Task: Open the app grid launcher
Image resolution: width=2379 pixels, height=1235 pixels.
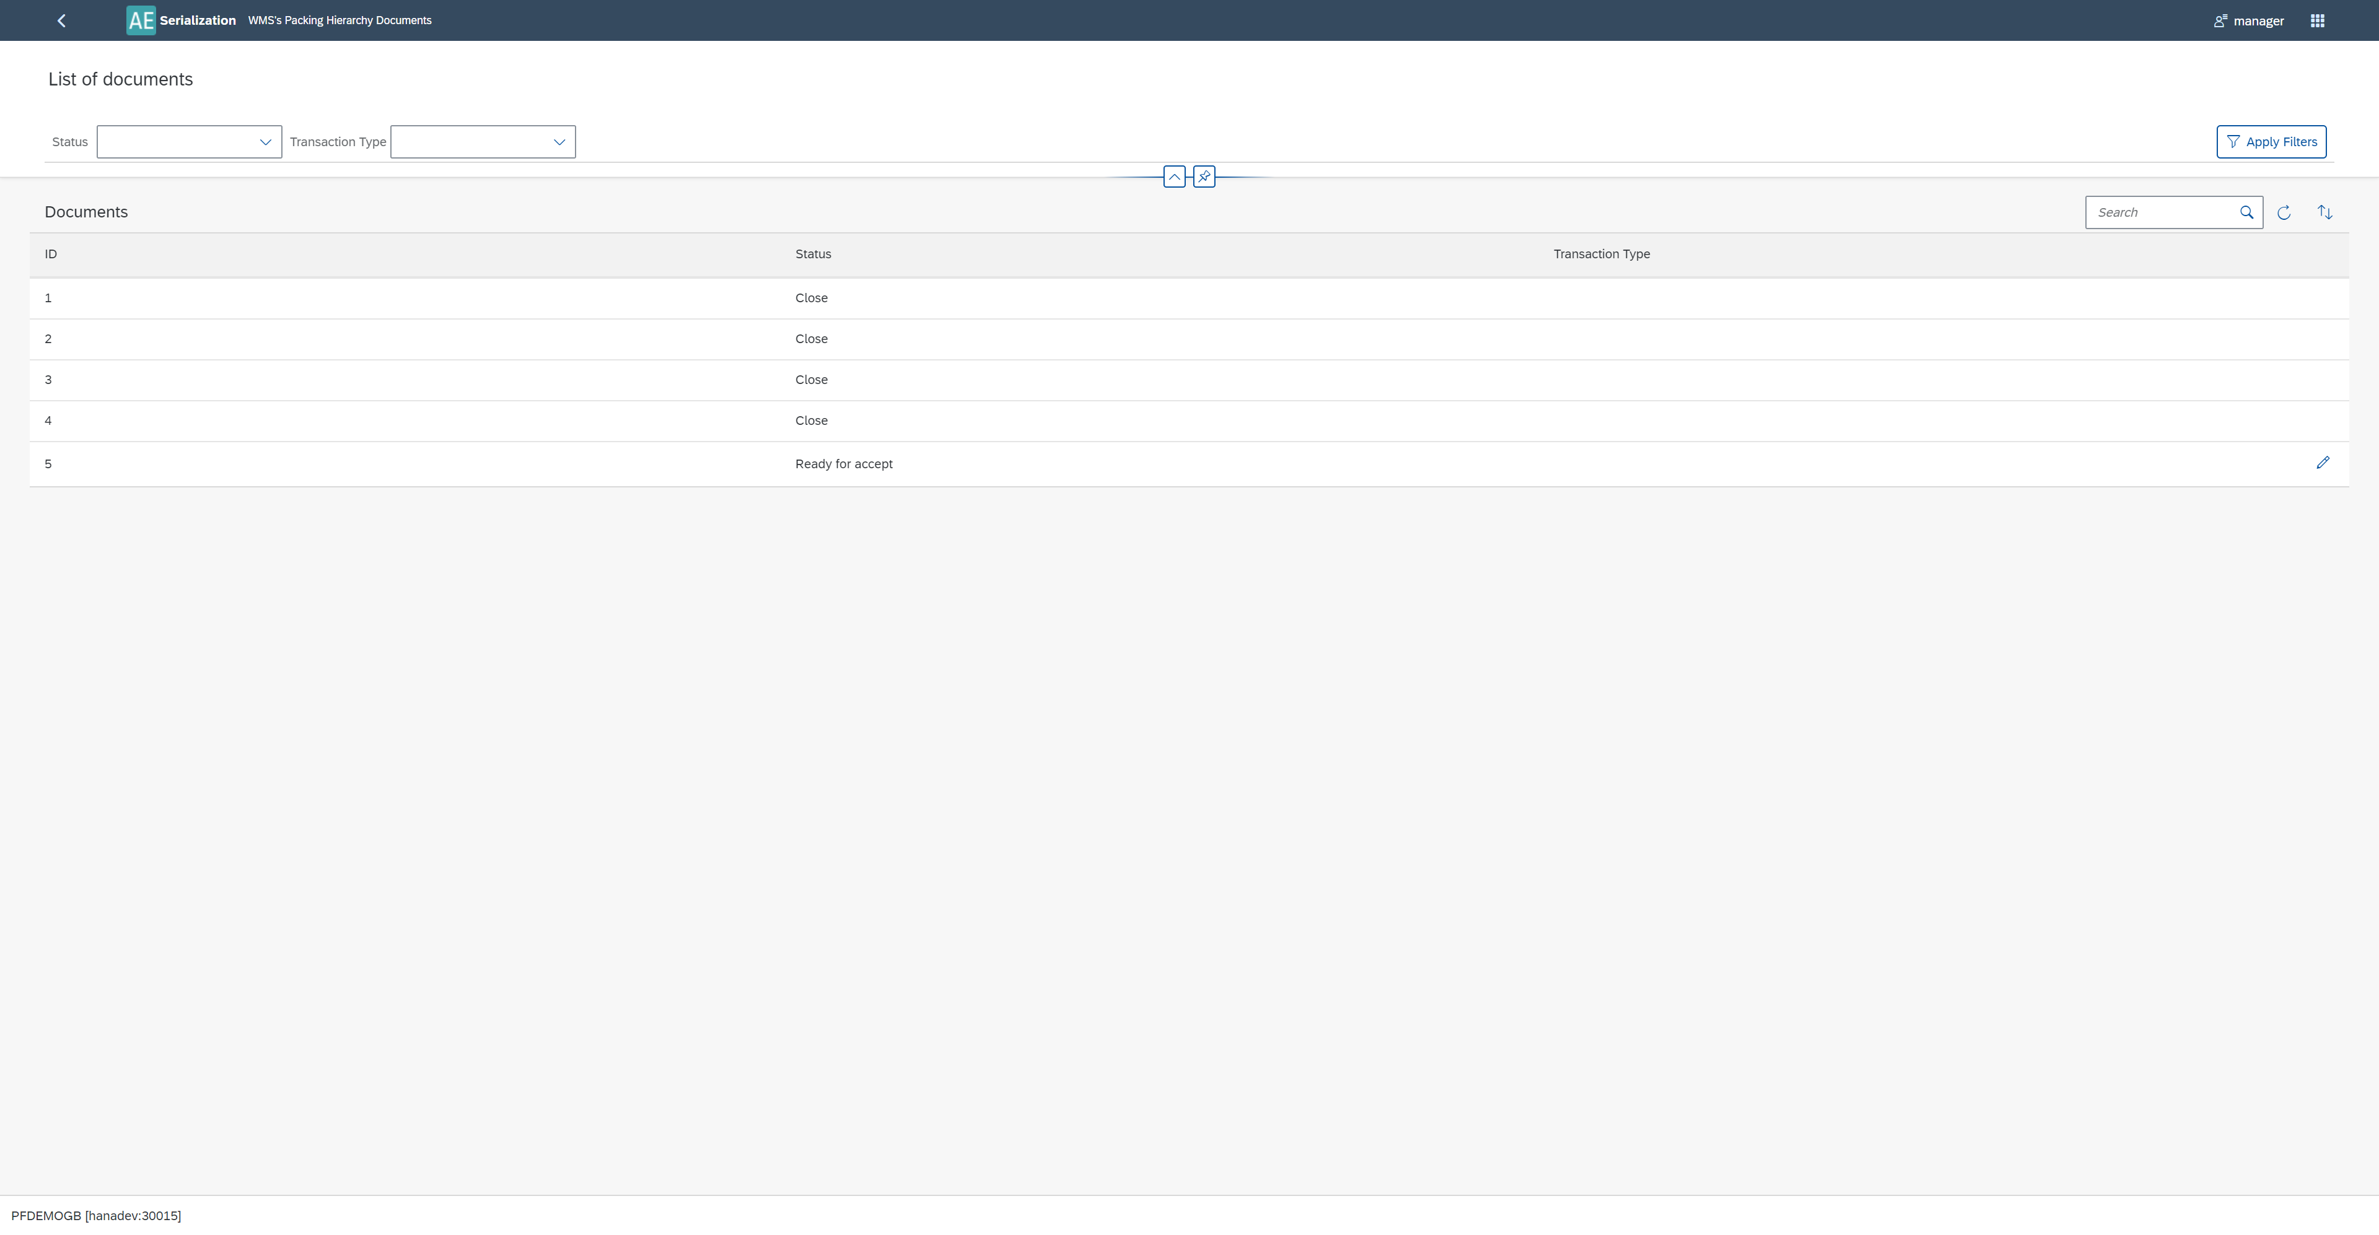Action: tap(2317, 20)
